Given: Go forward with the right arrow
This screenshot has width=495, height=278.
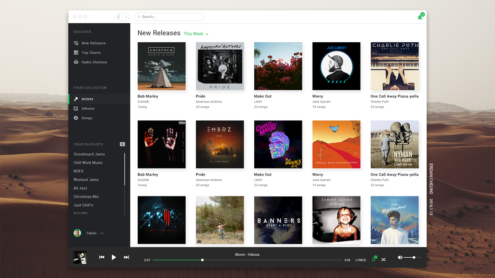Looking at the screenshot, I should point(126,17).
